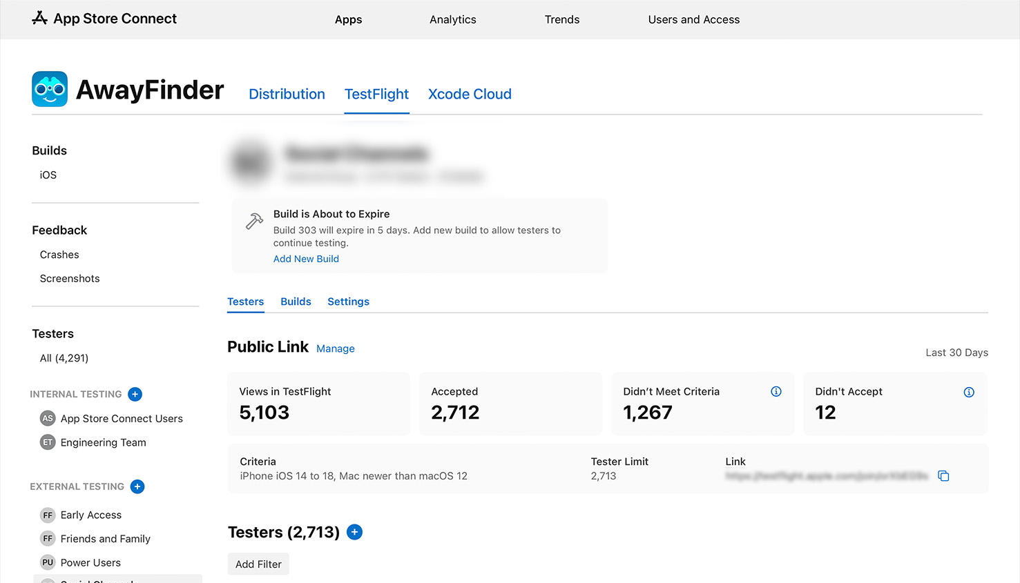Open the Xcode Cloud tab
Screen dimensions: 1020x583
(x=470, y=95)
